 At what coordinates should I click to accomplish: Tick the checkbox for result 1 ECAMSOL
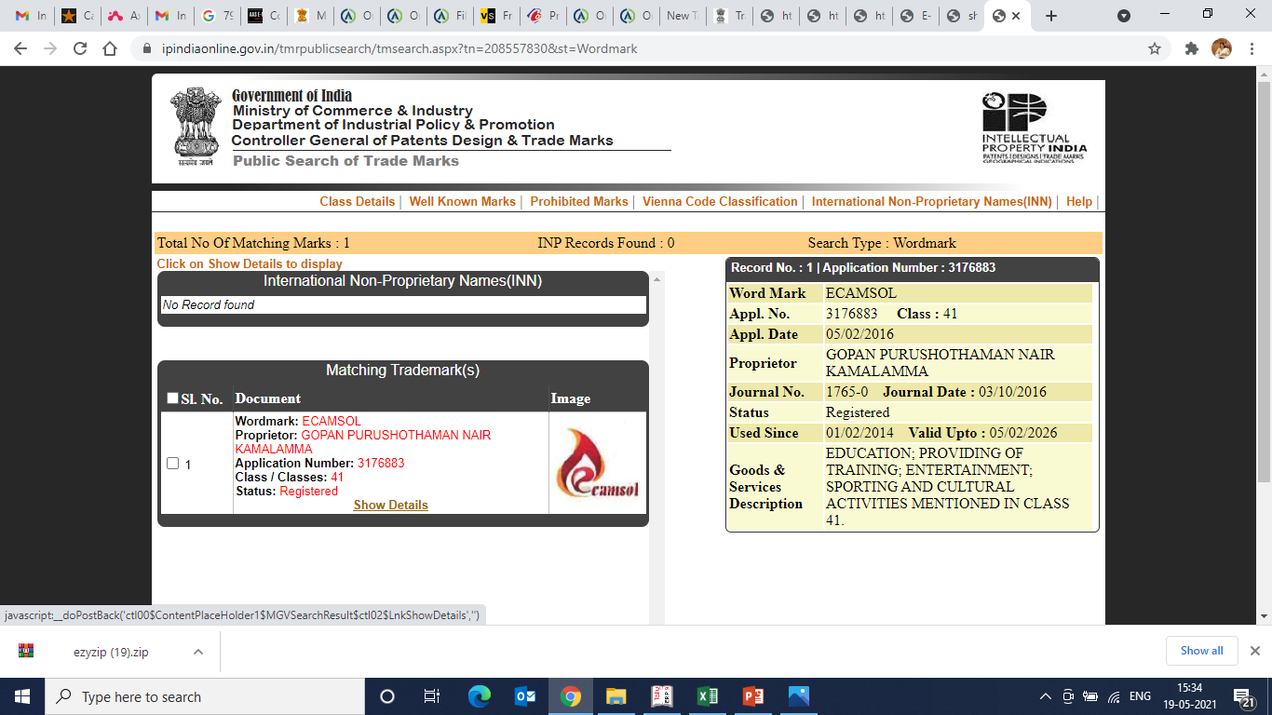coord(172,464)
